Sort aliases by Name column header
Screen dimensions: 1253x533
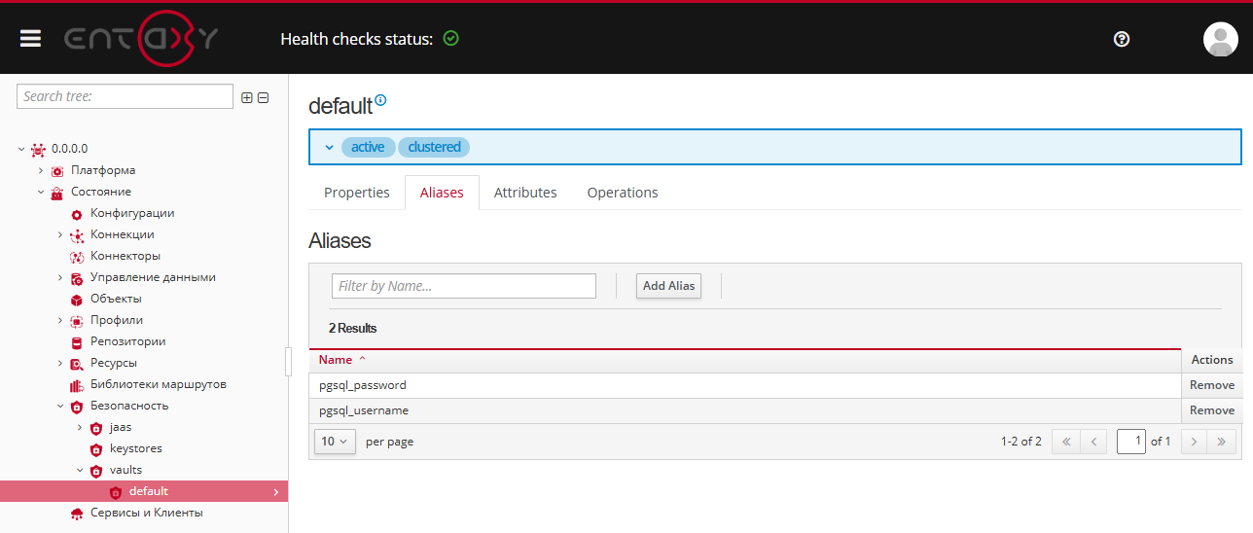pyautogui.click(x=336, y=360)
